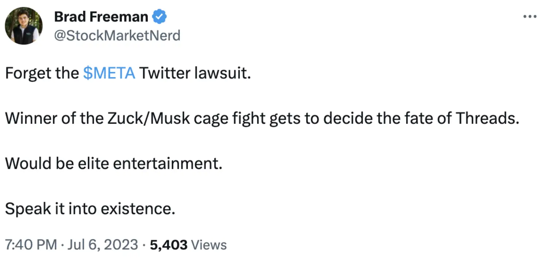Open the @StockMarketNerd handle link
Viewport: 543px width, 265px height.
tap(117, 36)
